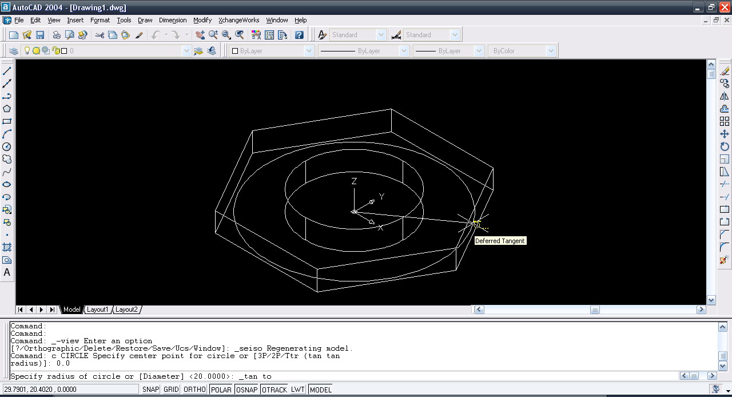Image resolution: width=732 pixels, height=397 pixels.
Task: Click the coordinates display in status bar
Action: (x=70, y=390)
